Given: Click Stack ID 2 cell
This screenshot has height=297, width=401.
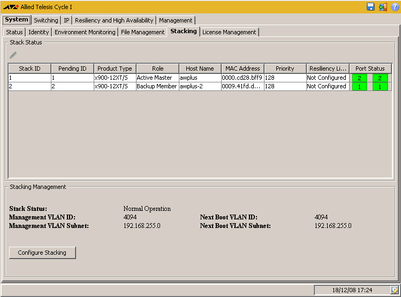Looking at the screenshot, I should (29, 86).
